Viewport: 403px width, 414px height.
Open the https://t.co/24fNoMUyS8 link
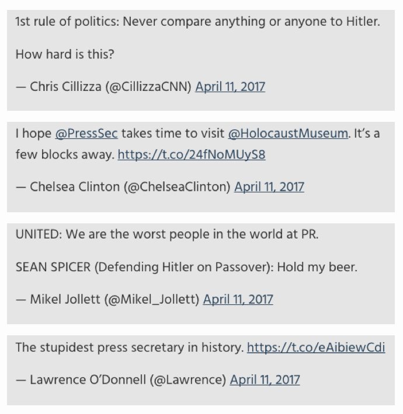click(x=192, y=155)
